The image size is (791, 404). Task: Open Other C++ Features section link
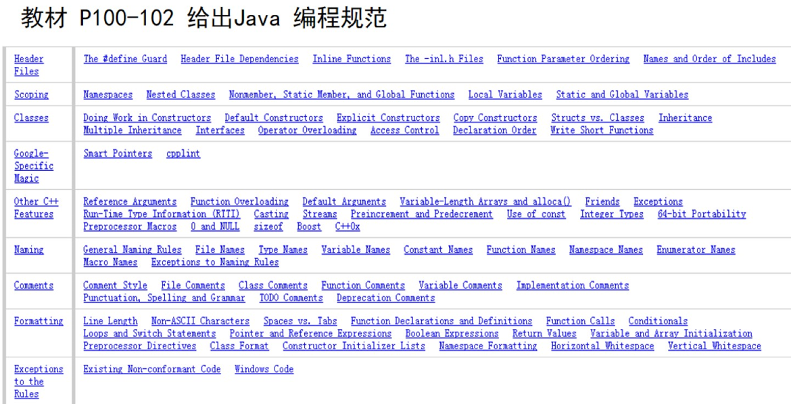[x=37, y=208]
